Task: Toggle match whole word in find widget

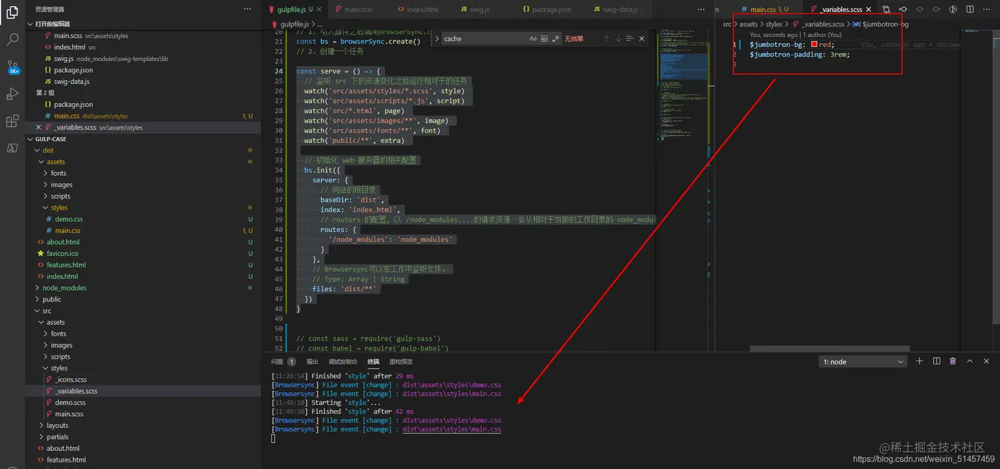Action: [x=544, y=38]
